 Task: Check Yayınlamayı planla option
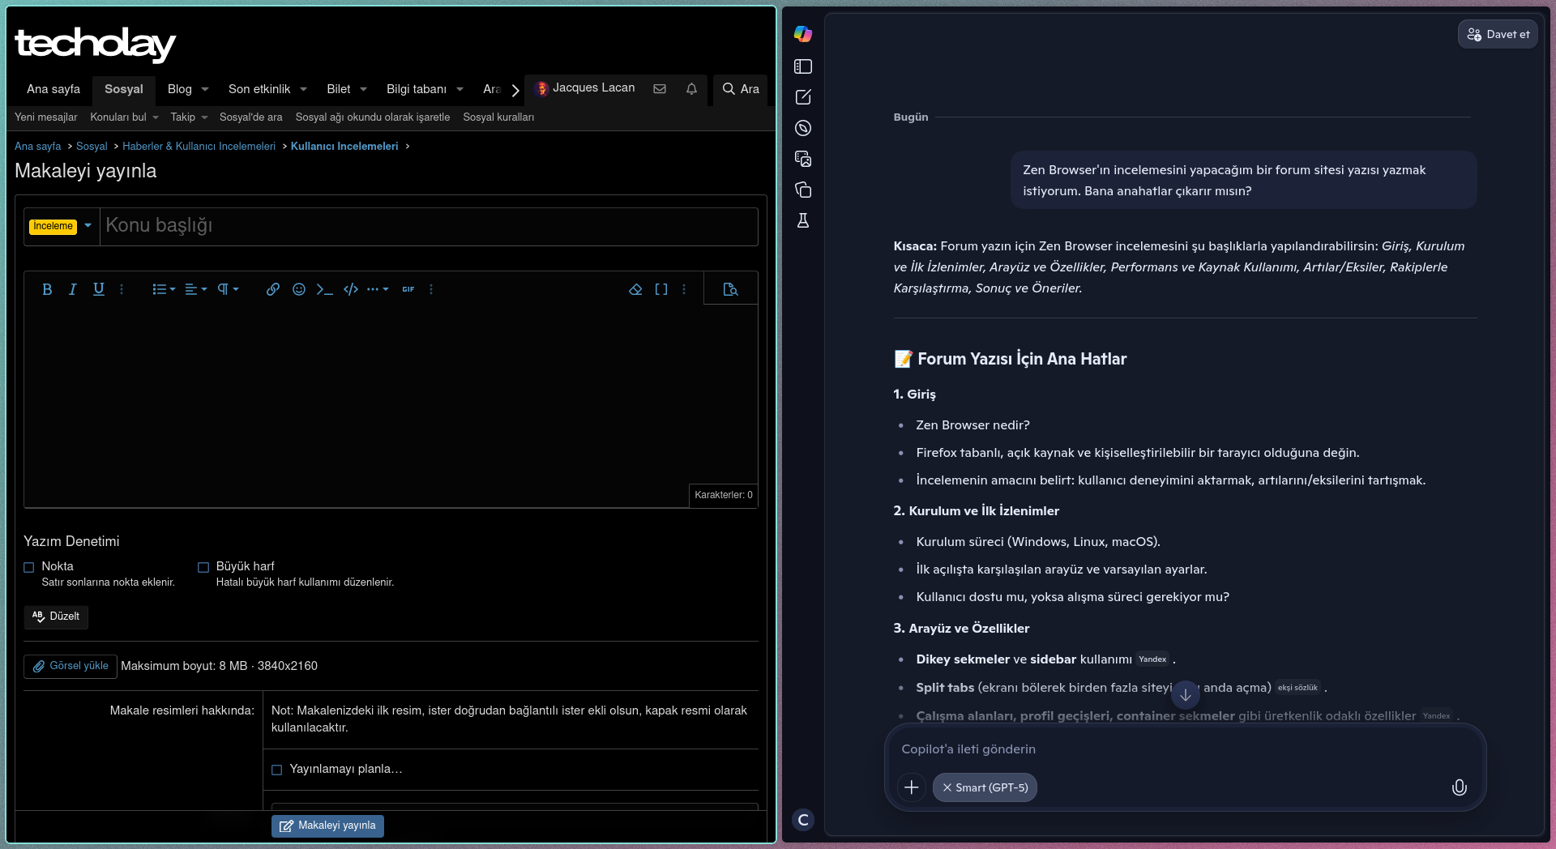(276, 770)
